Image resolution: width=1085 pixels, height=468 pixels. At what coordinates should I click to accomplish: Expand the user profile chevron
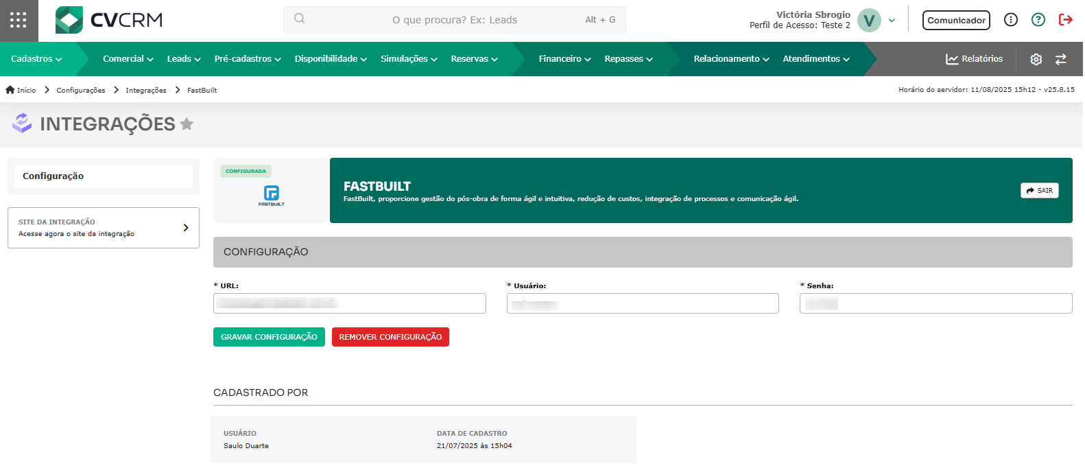pyautogui.click(x=892, y=21)
